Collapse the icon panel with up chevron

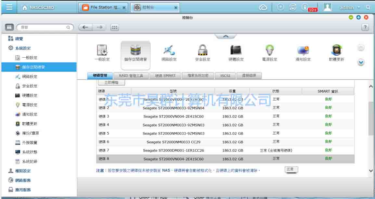(226, 36)
